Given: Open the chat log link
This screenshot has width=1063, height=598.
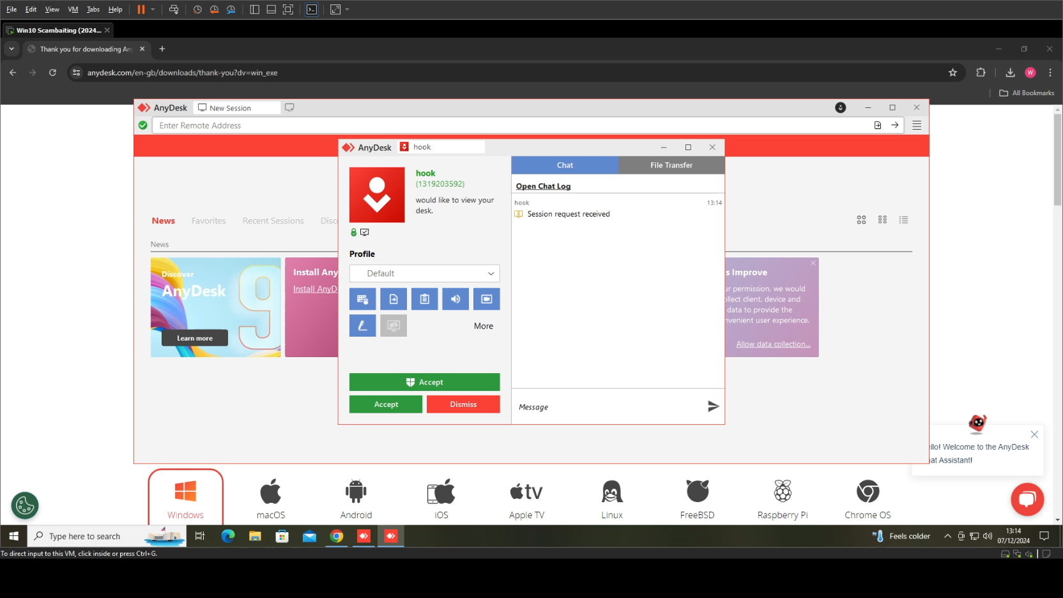Looking at the screenshot, I should pos(543,187).
